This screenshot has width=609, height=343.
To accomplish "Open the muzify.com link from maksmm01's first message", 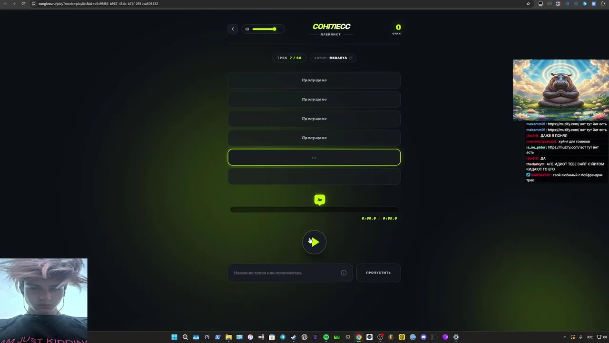I will tap(563, 124).
